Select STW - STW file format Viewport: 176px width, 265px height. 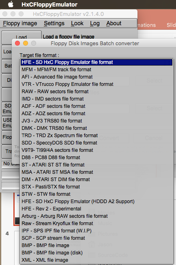[97, 194]
